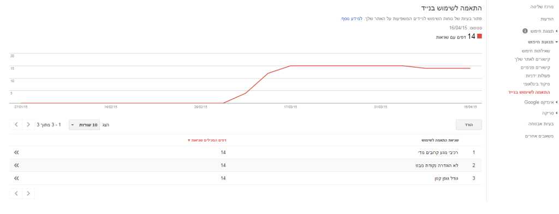The width and height of the screenshot is (559, 214).
Task: Click the info icon beside תצוגת חיפוש
Action: (x=525, y=31)
